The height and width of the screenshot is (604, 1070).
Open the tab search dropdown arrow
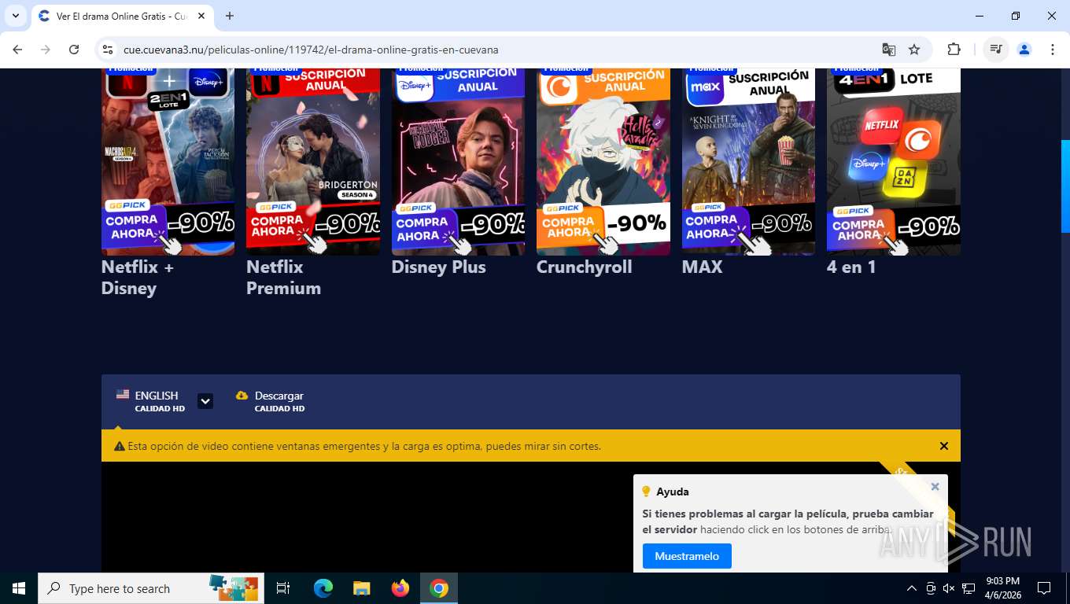pos(15,16)
